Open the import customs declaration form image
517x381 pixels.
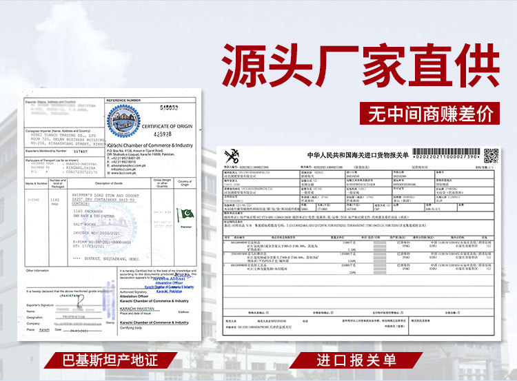[358, 243]
